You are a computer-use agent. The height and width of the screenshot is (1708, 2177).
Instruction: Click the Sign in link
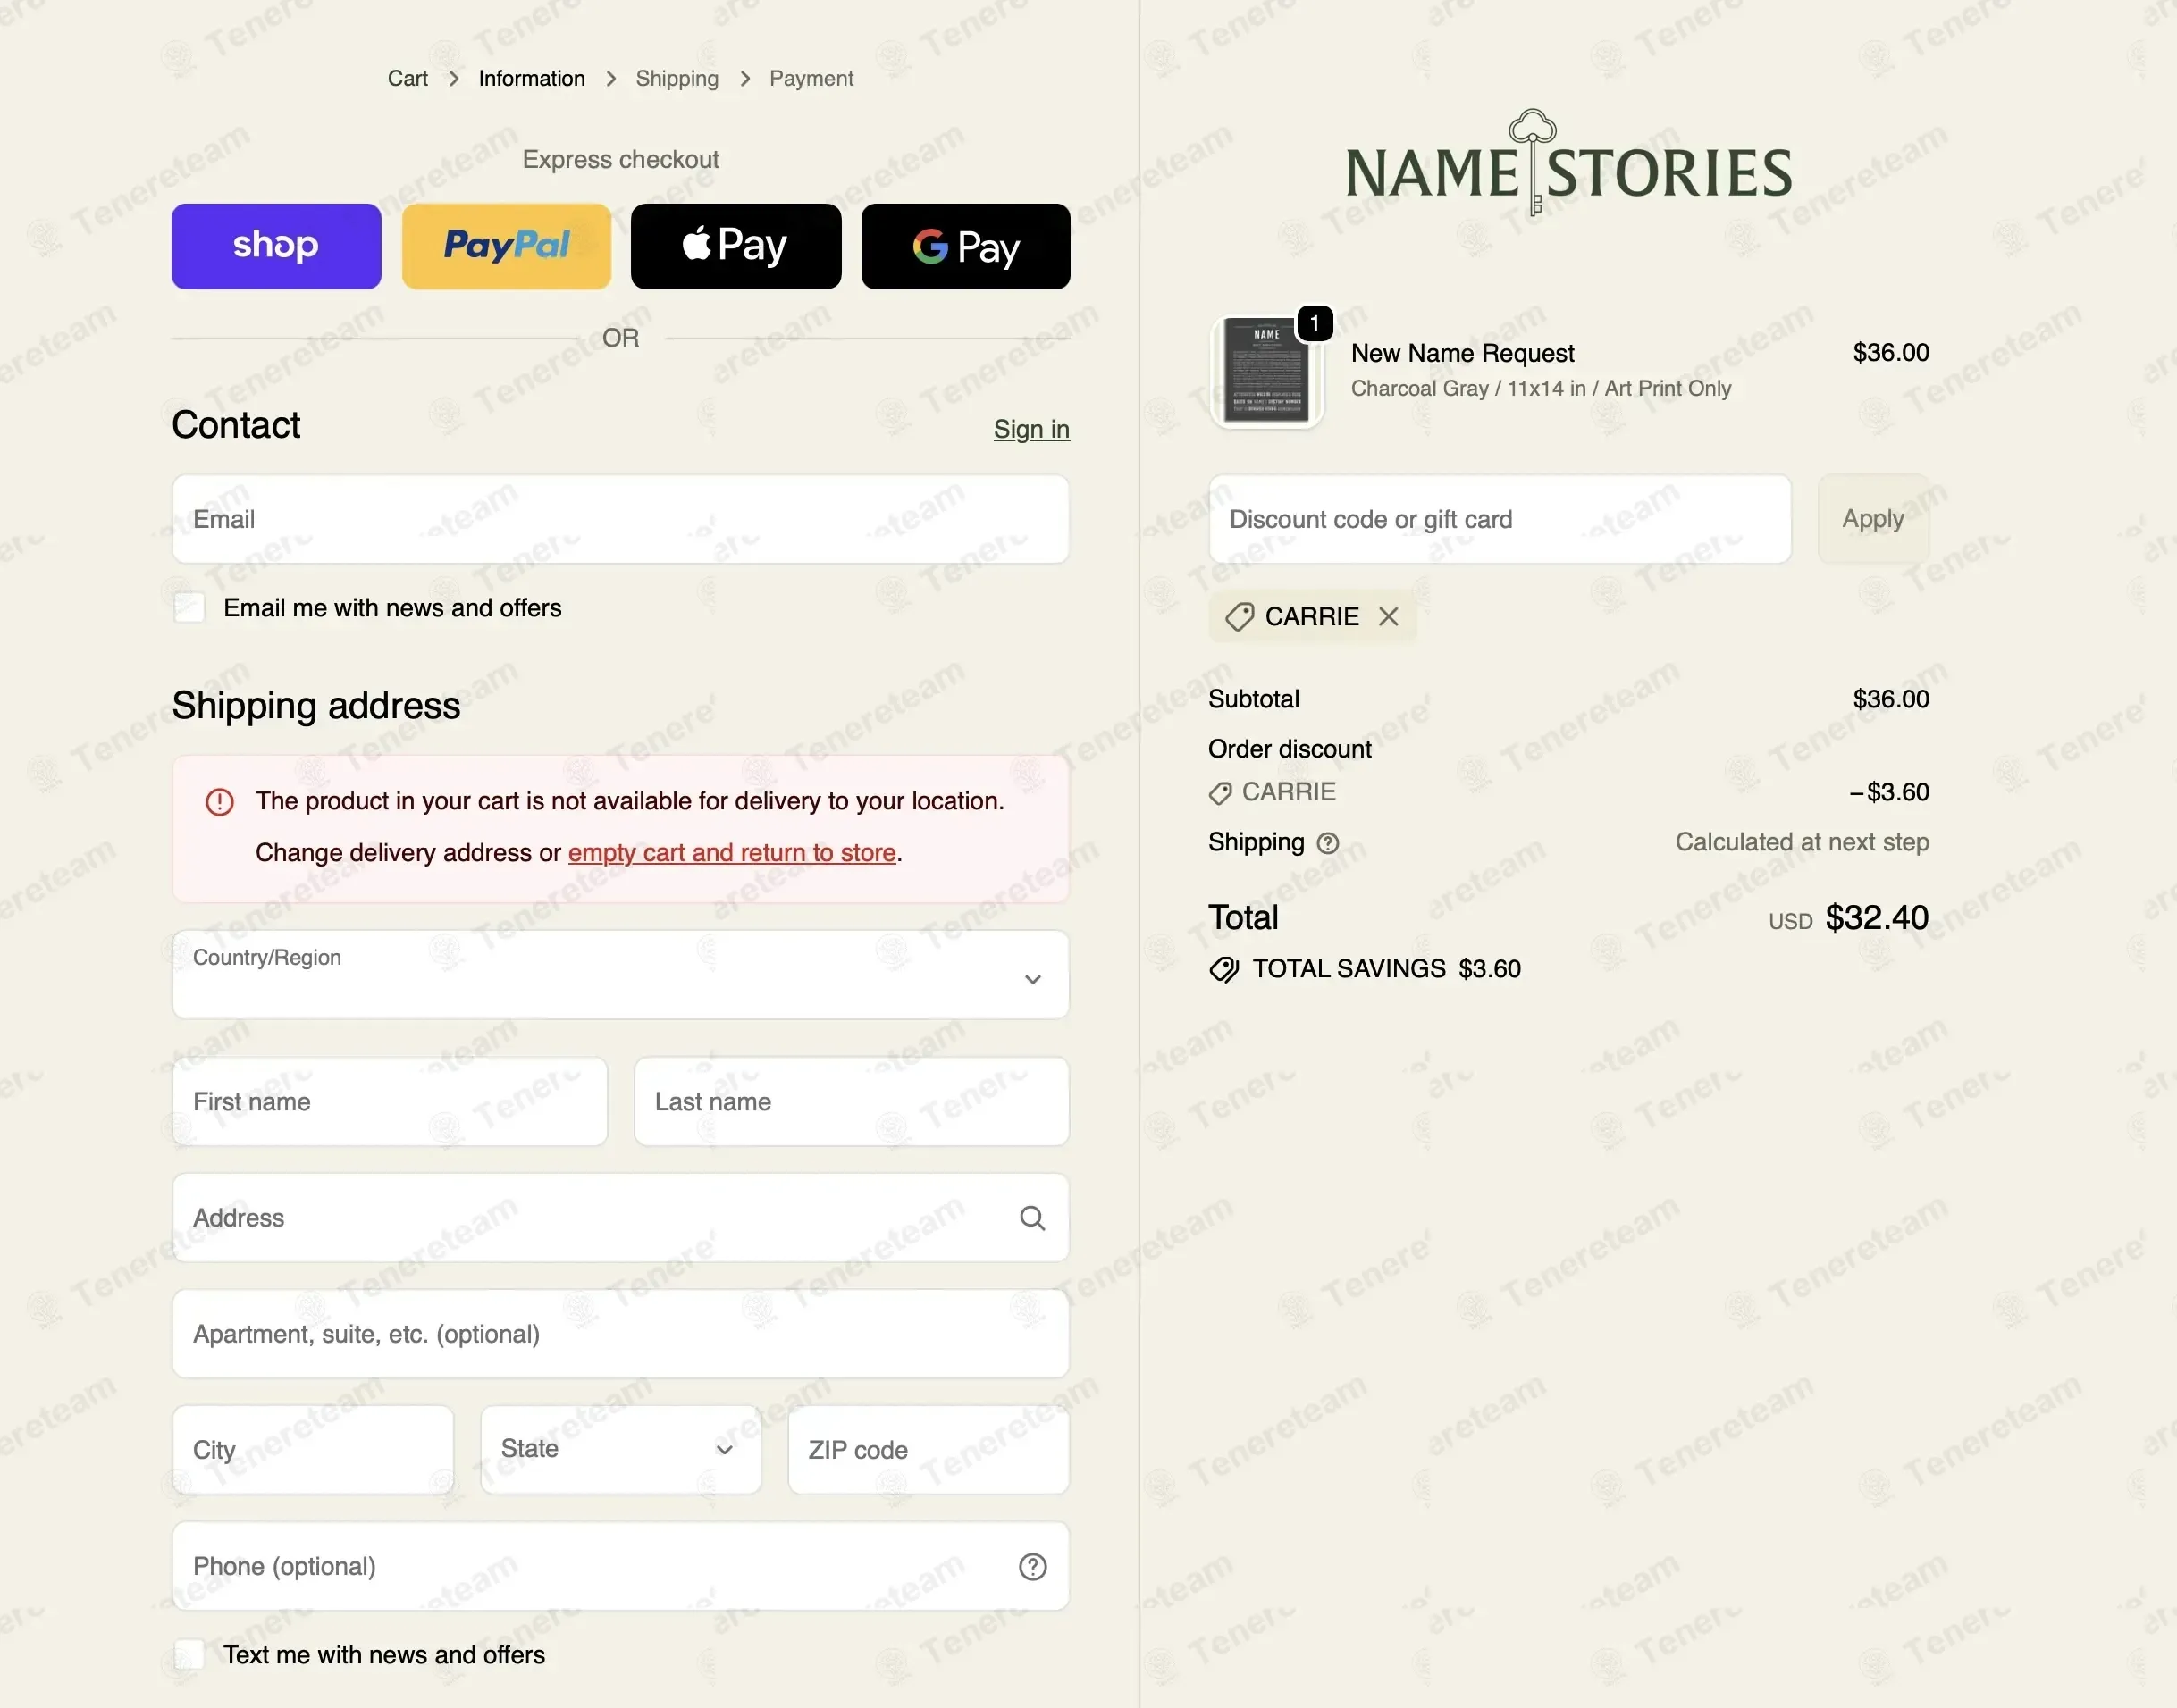pos(1031,429)
